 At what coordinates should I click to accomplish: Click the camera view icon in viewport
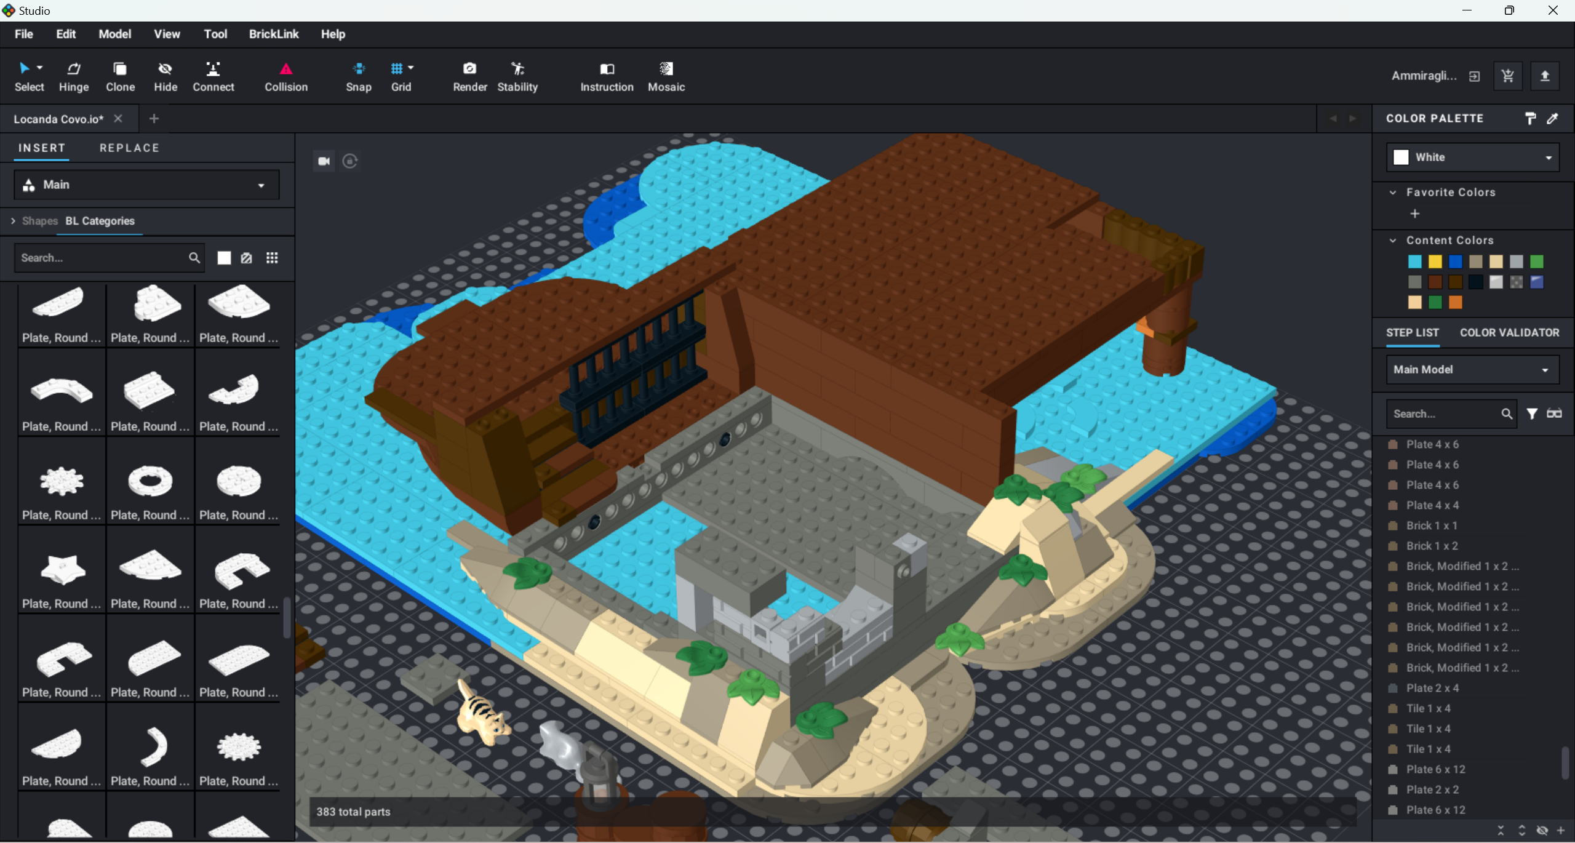(324, 161)
